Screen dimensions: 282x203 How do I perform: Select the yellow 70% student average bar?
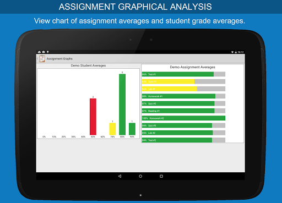tap(112, 129)
